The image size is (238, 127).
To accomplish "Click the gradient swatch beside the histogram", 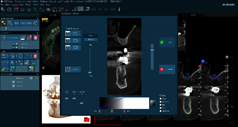I will coord(153,103).
